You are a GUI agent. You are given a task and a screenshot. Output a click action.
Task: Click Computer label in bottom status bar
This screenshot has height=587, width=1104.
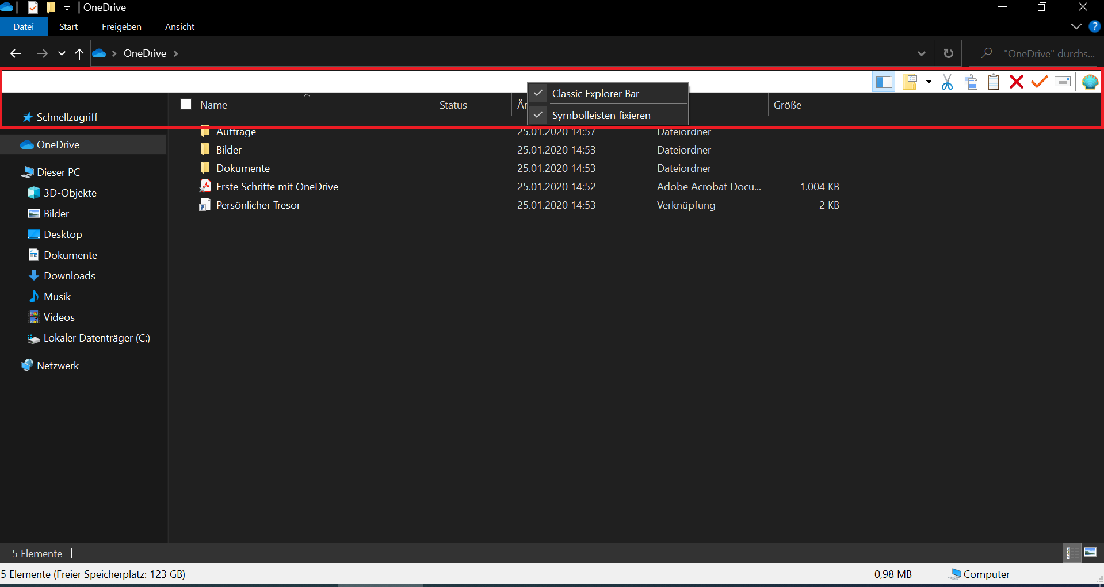(985, 574)
